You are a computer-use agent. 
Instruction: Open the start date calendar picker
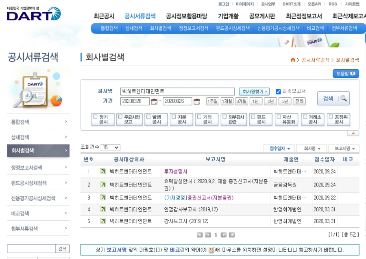click(154, 101)
